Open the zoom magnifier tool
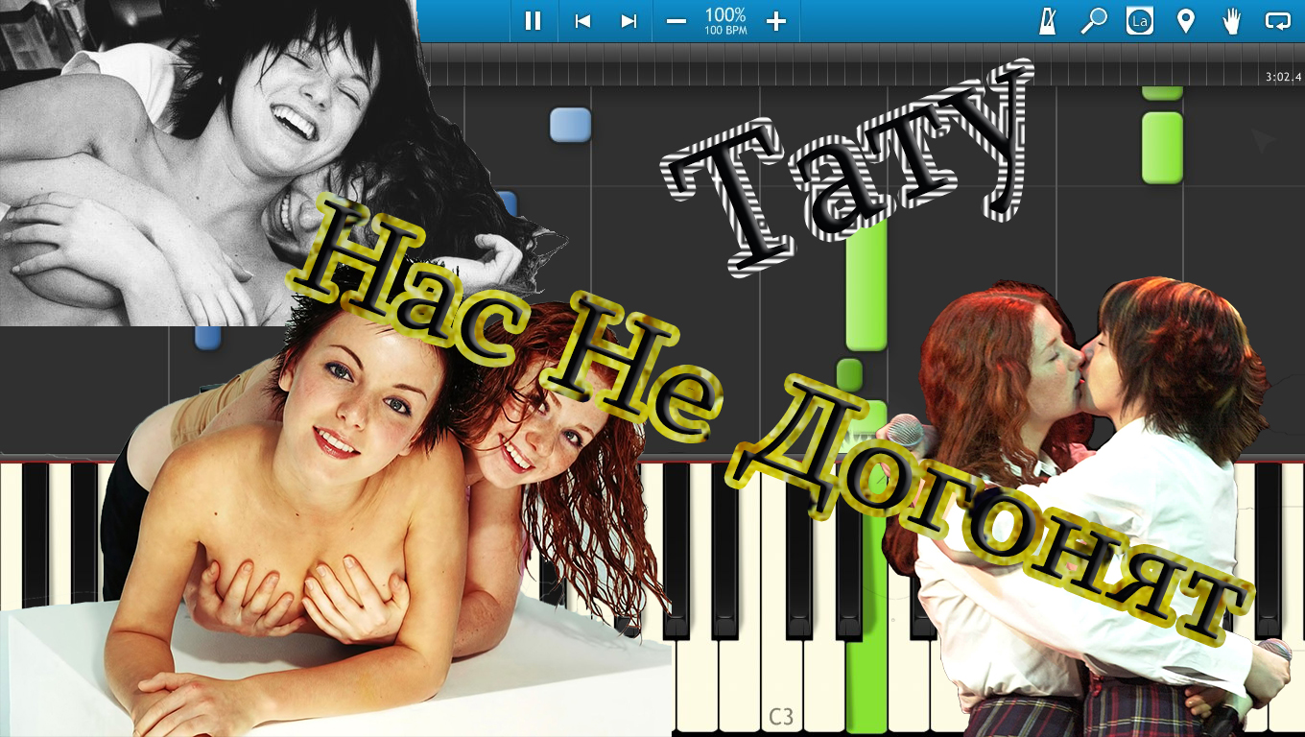The image size is (1305, 737). tap(1093, 21)
